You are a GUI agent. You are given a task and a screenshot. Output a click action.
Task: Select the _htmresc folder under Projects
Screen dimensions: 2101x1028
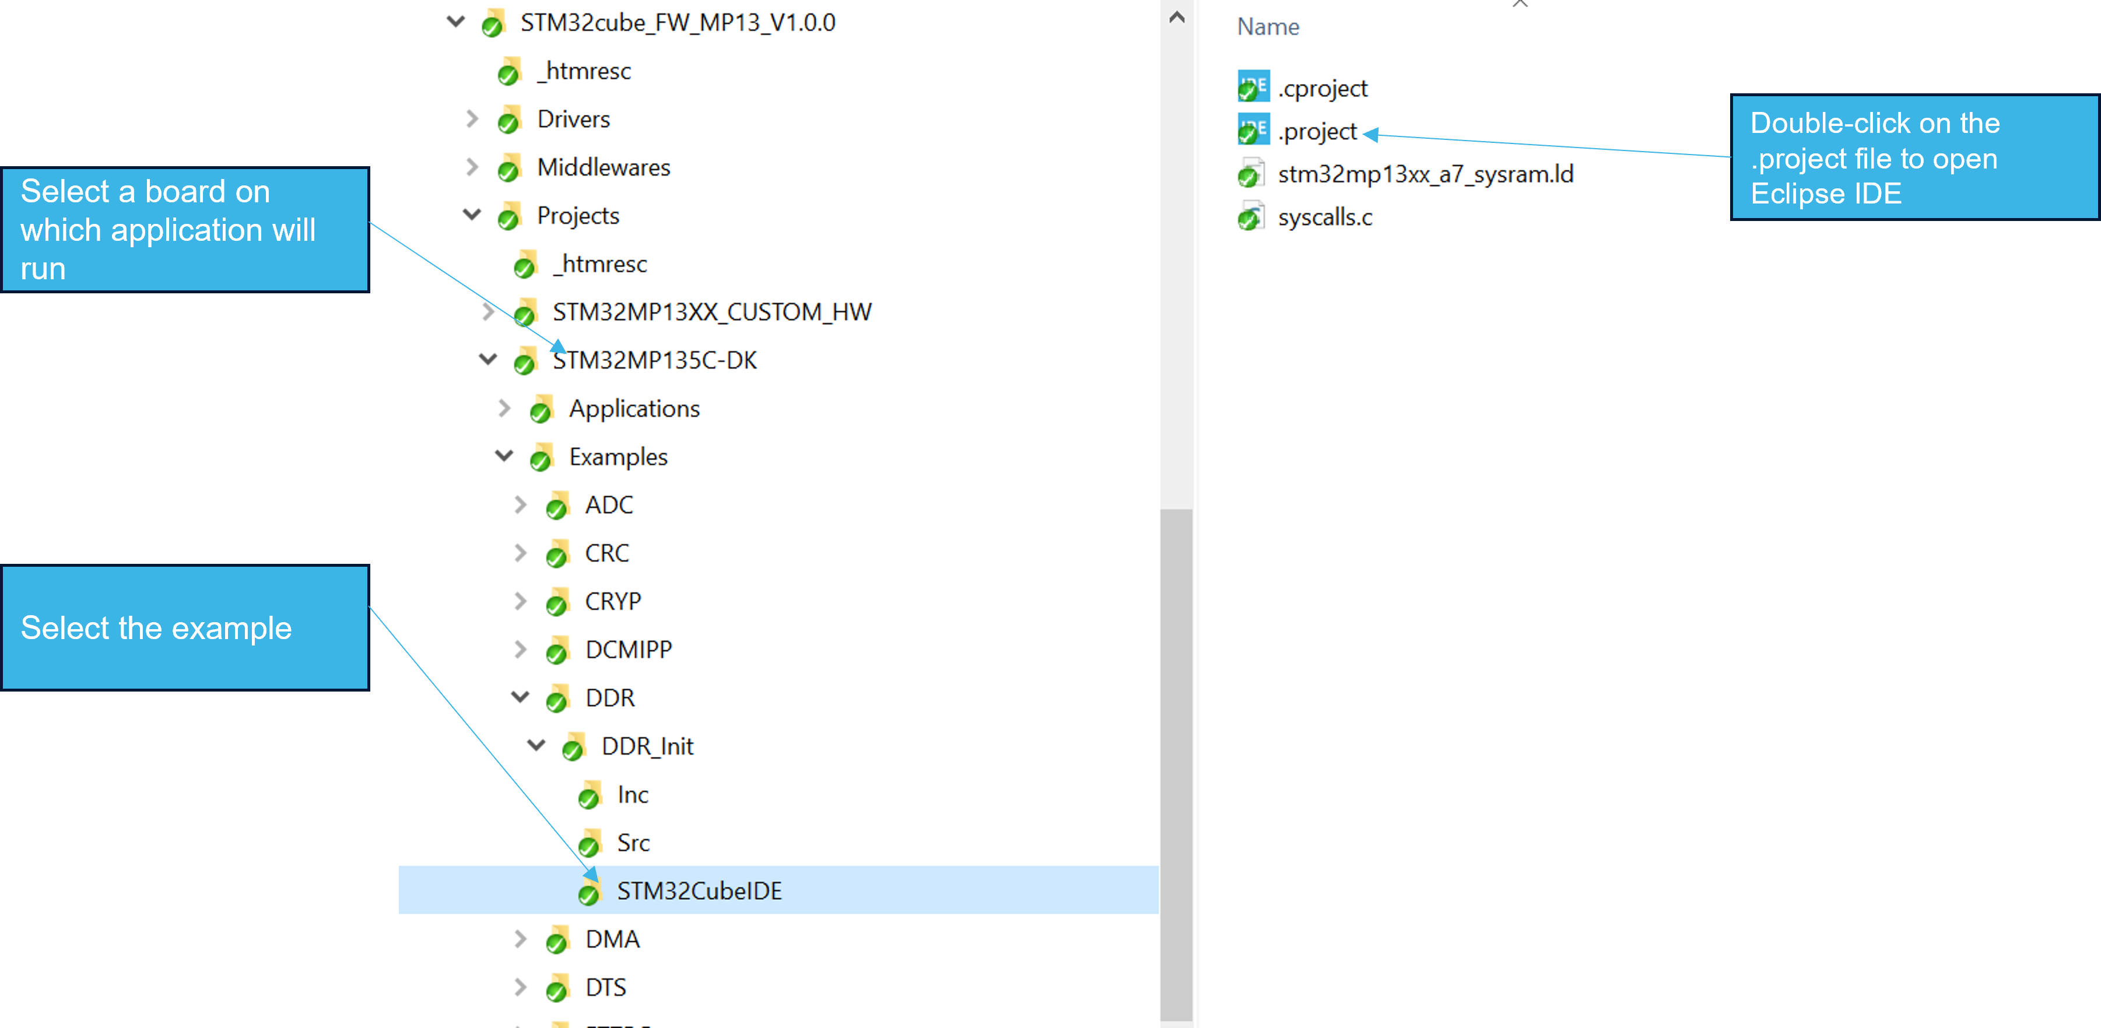pyautogui.click(x=599, y=264)
